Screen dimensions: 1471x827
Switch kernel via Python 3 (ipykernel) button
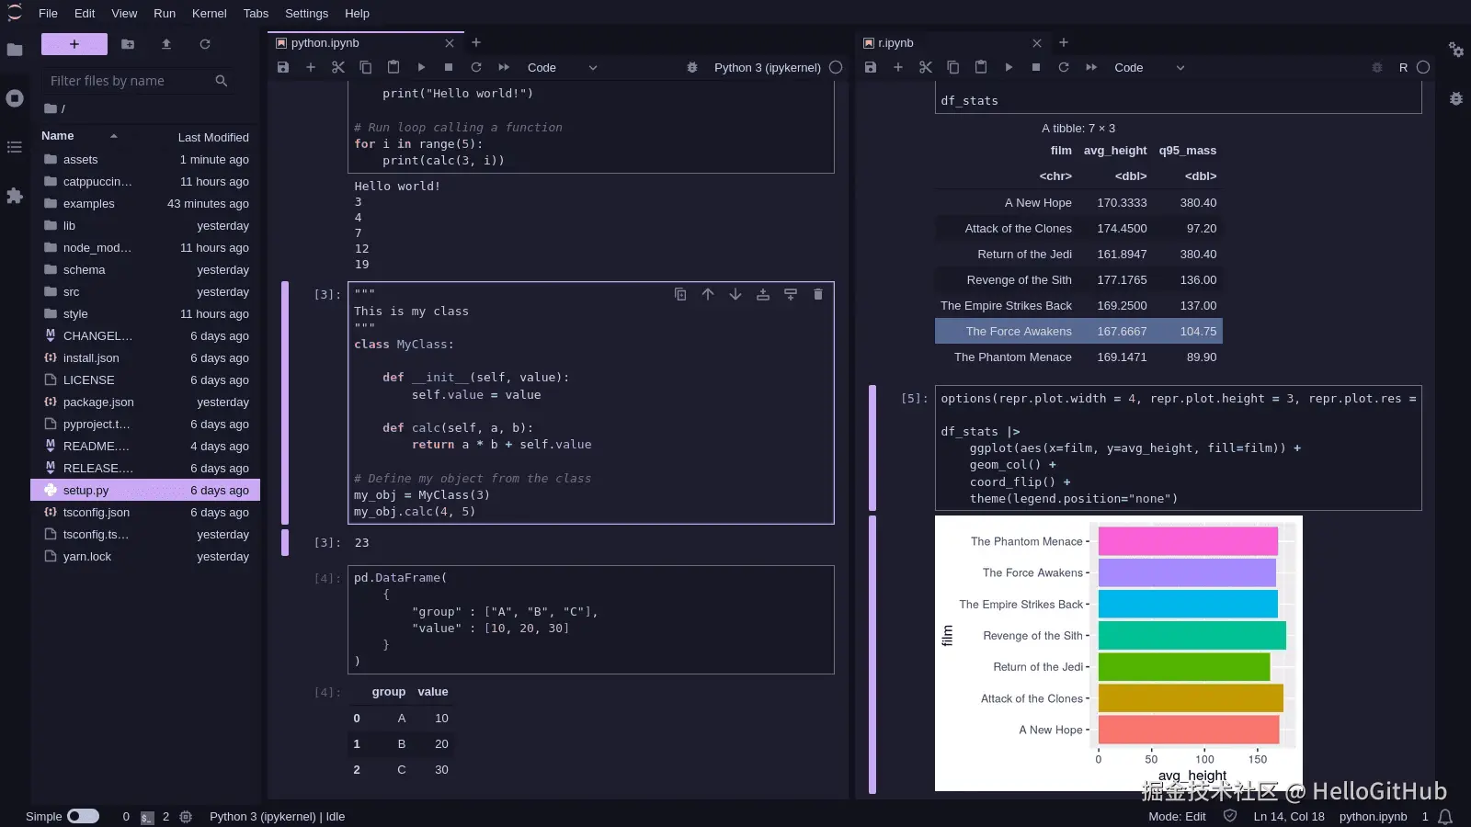pos(768,67)
